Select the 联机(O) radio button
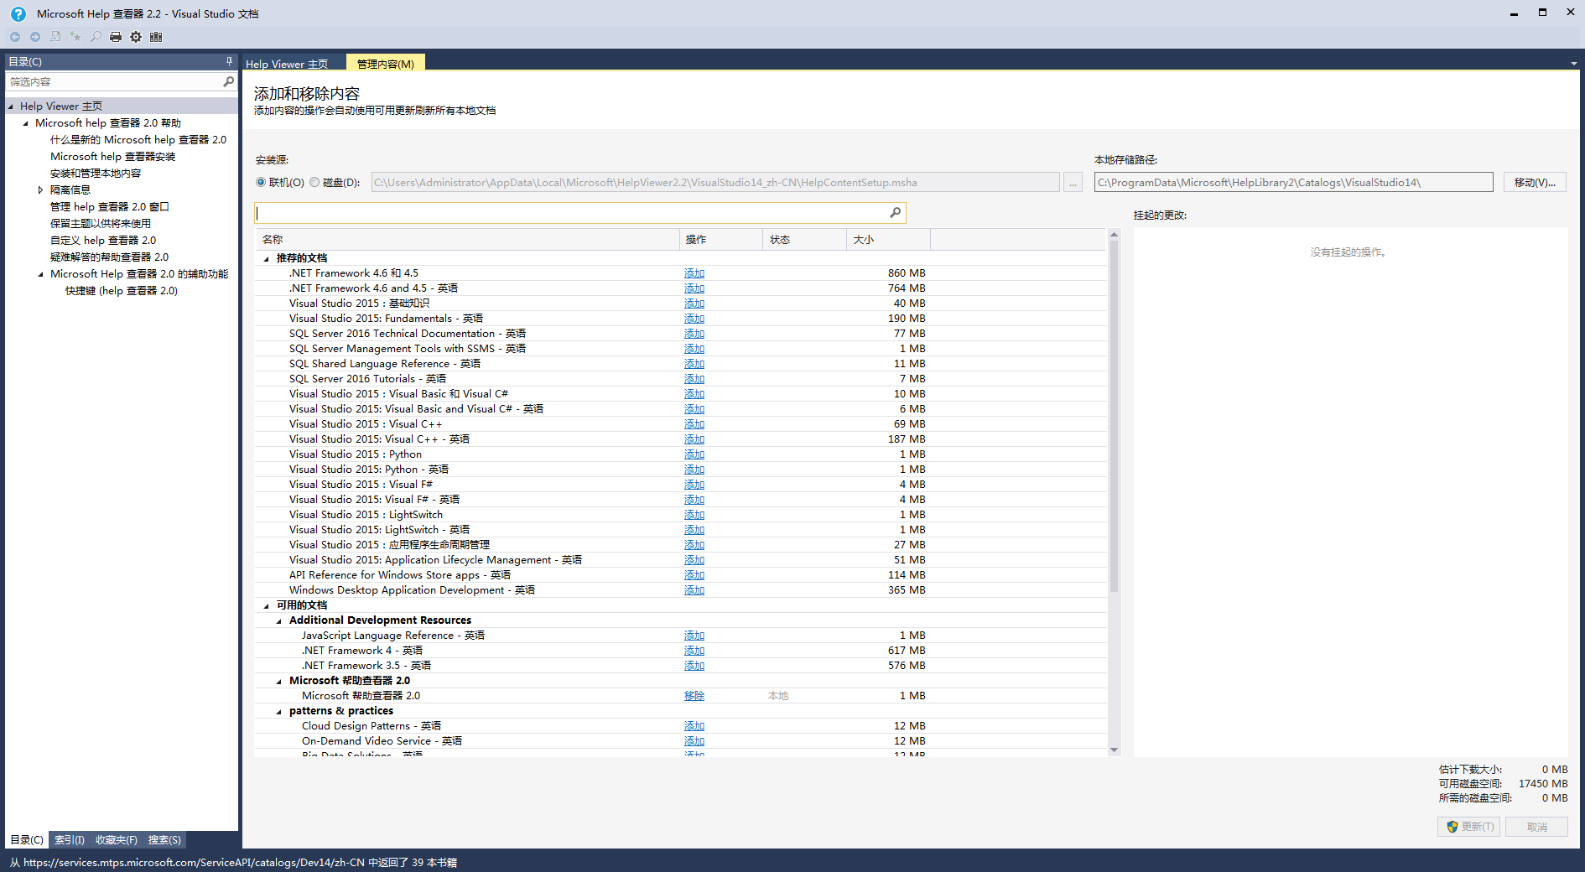The width and height of the screenshot is (1585, 872). [261, 182]
